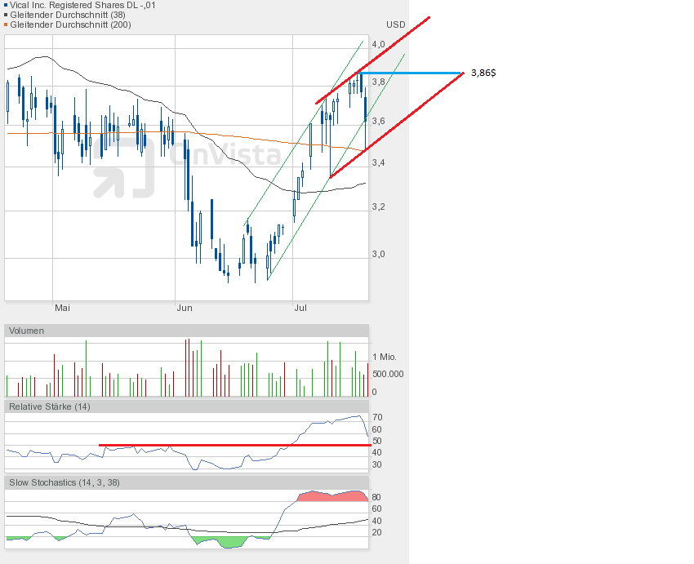
Task: Click the Mai label on the time axis
Action: click(x=62, y=308)
